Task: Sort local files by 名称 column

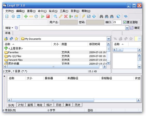Action: (27, 44)
